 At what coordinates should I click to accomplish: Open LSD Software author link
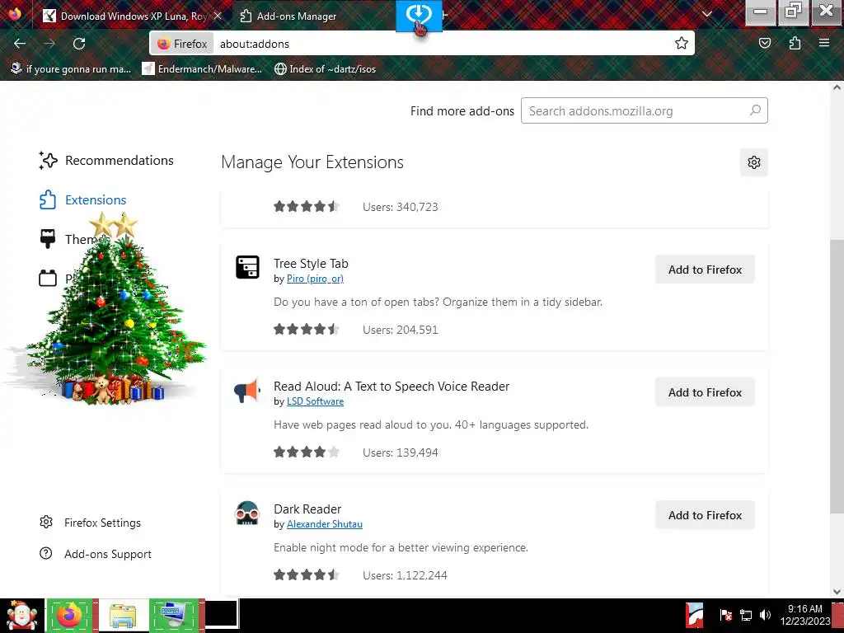(315, 401)
